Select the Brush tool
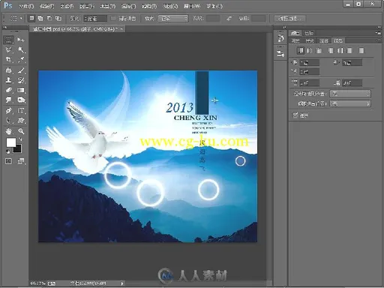 21,70
